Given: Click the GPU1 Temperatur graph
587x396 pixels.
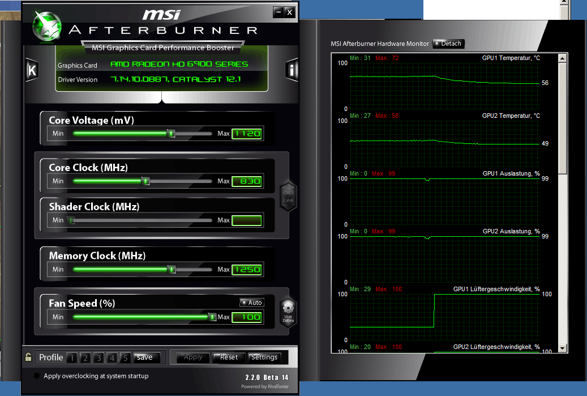Looking at the screenshot, I should (x=445, y=86).
